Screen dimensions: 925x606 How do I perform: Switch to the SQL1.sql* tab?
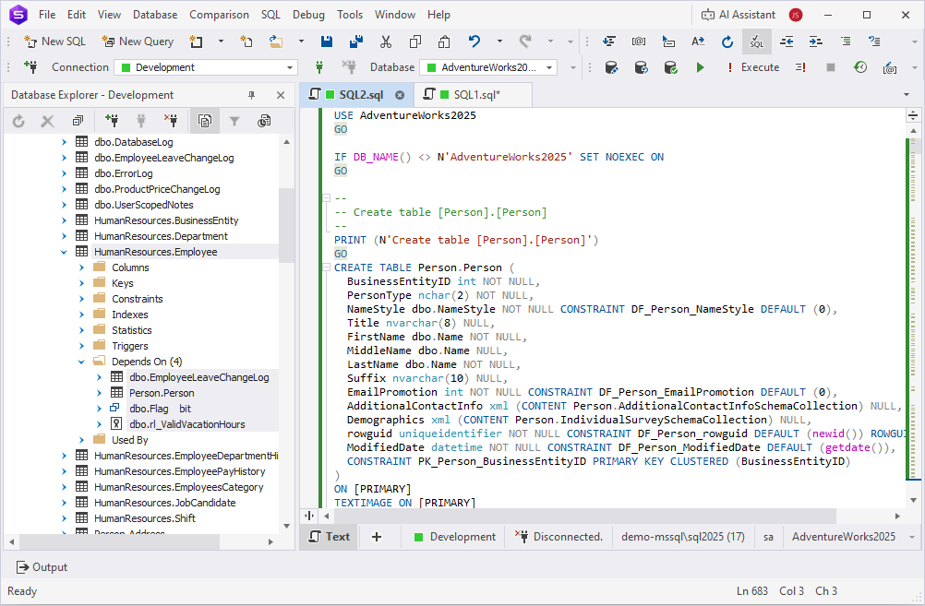click(472, 94)
